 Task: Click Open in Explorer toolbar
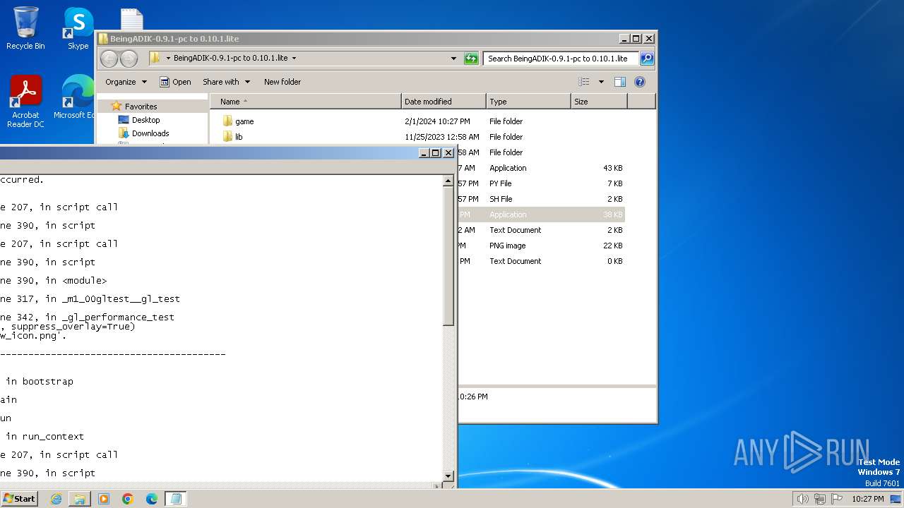click(x=175, y=82)
